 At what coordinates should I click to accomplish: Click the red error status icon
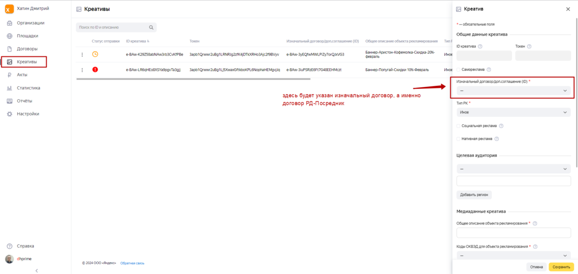pos(95,69)
